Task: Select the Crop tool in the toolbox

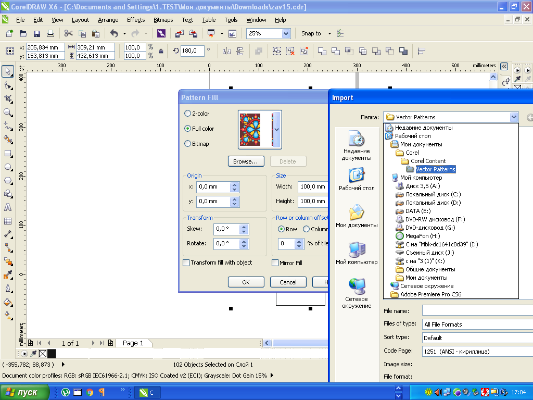Action: point(8,99)
